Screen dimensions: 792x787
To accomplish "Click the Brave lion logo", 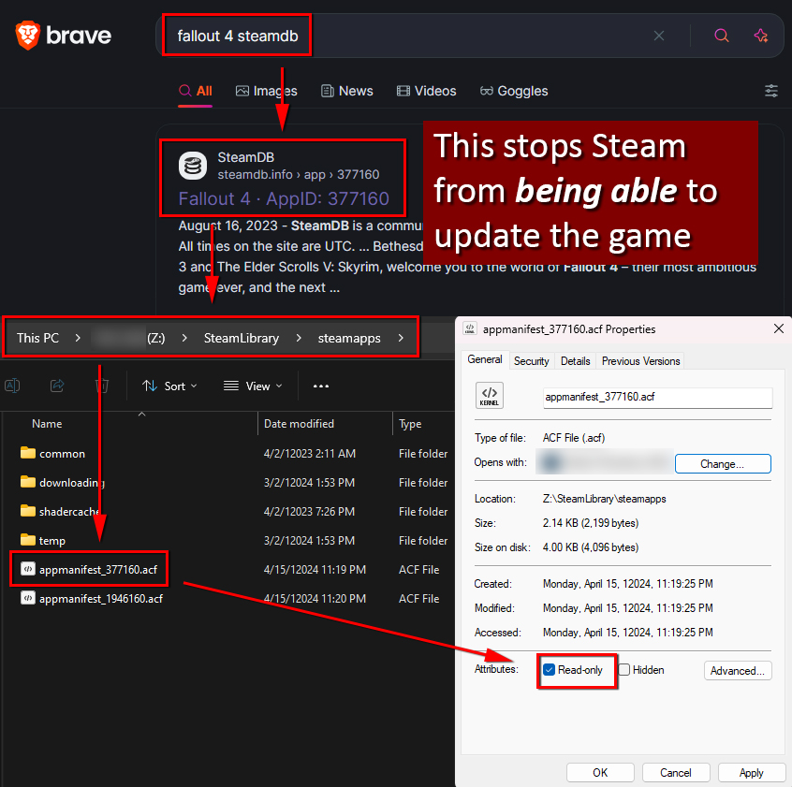I will pos(28,36).
